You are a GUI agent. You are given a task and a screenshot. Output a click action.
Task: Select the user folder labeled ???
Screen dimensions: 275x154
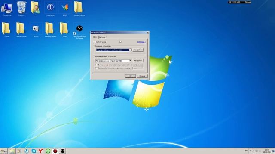[x=36, y=9]
